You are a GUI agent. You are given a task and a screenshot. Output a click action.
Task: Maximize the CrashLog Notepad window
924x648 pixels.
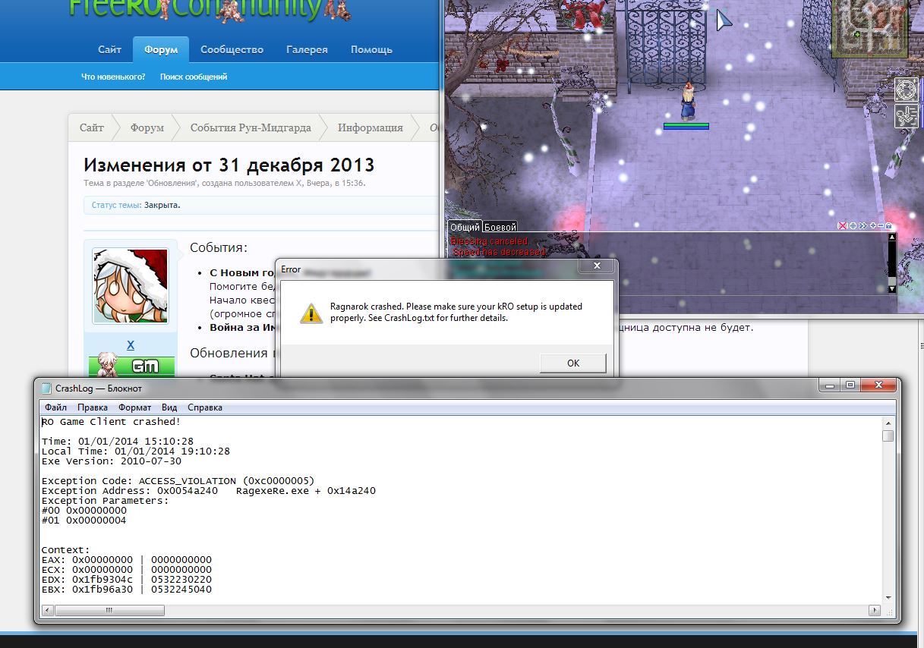pyautogui.click(x=850, y=385)
